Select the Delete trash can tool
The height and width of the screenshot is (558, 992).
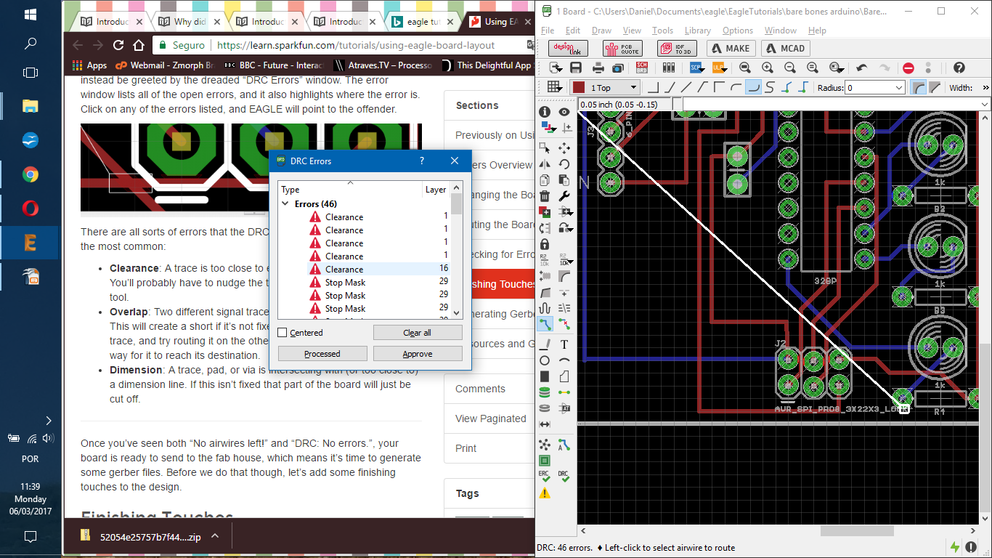pos(545,196)
